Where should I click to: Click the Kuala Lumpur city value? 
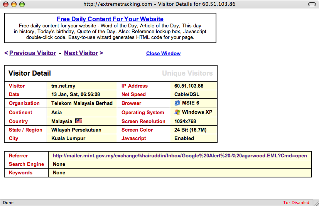tap(68, 138)
